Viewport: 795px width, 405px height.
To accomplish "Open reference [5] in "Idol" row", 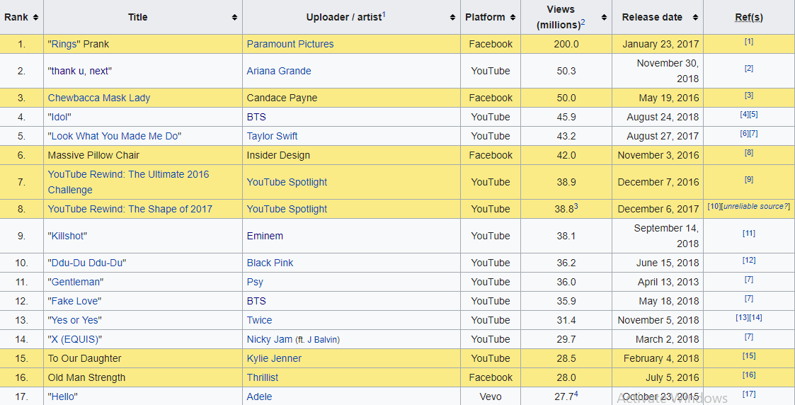I will coord(753,115).
